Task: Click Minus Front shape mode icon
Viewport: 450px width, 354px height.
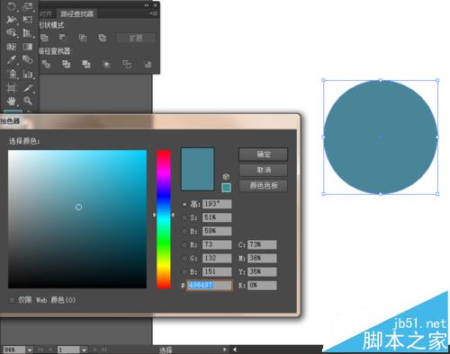Action: coord(62,38)
